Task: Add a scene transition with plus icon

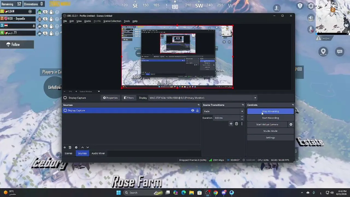Action: pyautogui.click(x=231, y=124)
